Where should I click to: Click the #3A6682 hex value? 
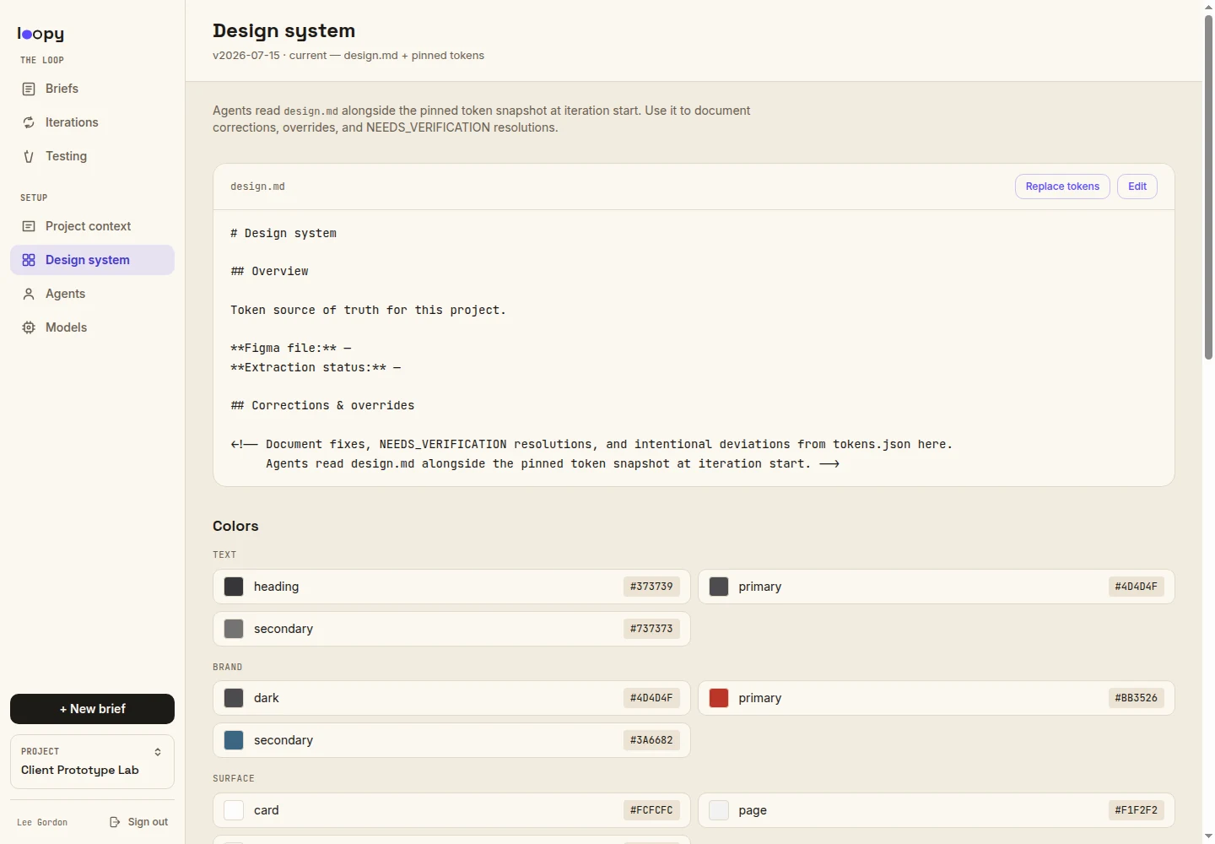coord(651,740)
